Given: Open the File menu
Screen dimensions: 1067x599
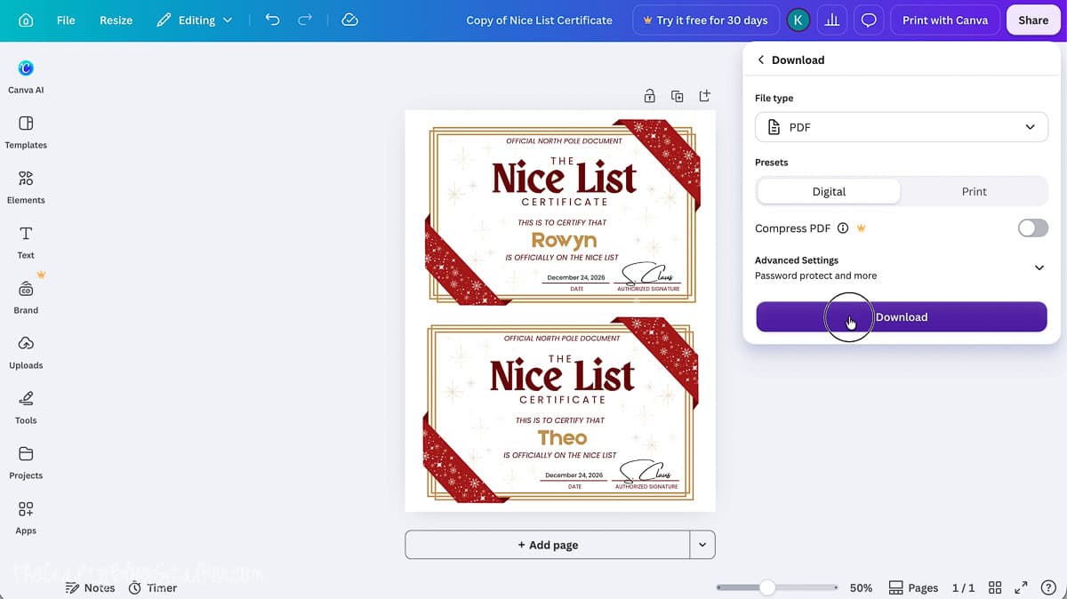Looking at the screenshot, I should (x=66, y=20).
